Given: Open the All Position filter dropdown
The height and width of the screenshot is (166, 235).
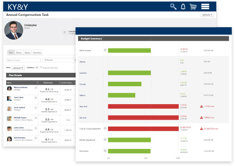Looking at the screenshot, I should point(59,60).
